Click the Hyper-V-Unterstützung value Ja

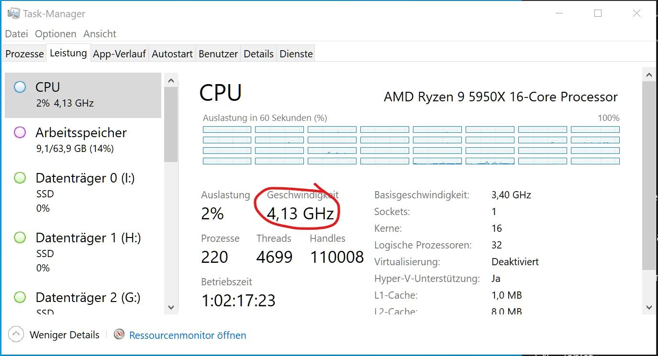click(496, 279)
